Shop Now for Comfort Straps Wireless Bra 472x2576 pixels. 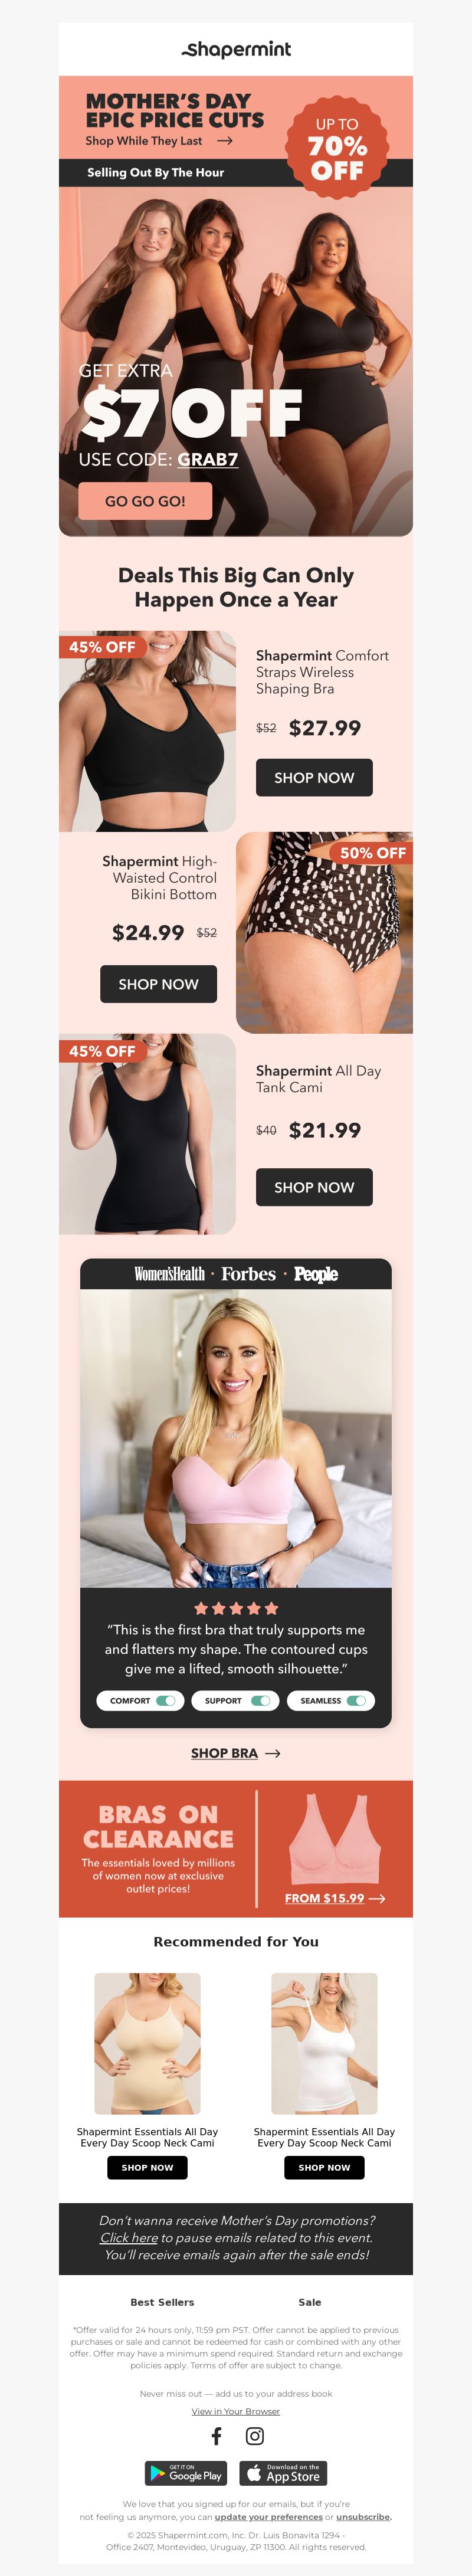tap(314, 777)
